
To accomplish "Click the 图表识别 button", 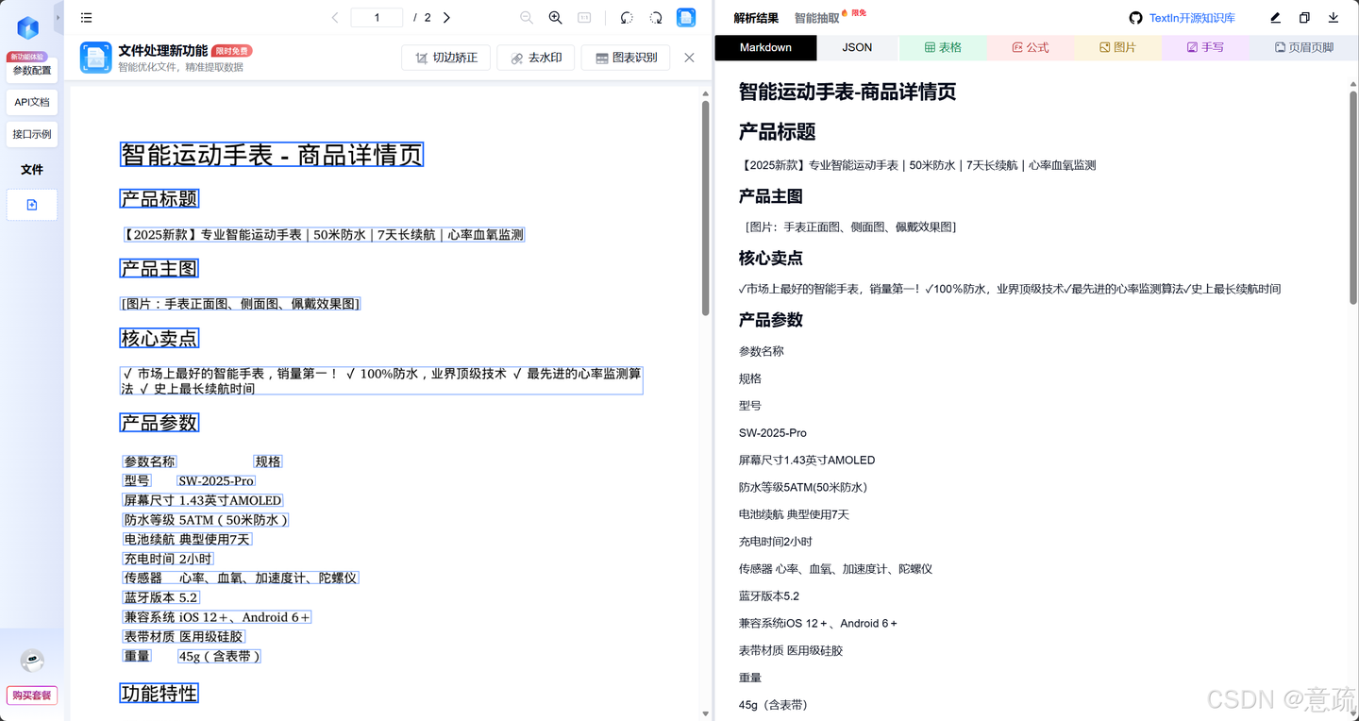I will pyautogui.click(x=626, y=58).
